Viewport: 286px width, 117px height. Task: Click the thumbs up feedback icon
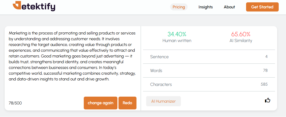pyautogui.click(x=267, y=100)
